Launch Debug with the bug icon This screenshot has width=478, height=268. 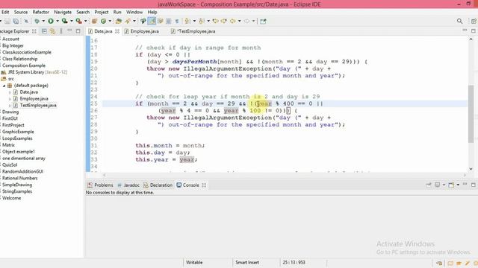(37, 21)
